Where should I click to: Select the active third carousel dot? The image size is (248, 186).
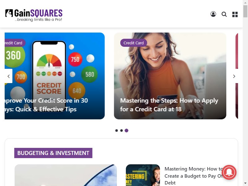pos(126,131)
